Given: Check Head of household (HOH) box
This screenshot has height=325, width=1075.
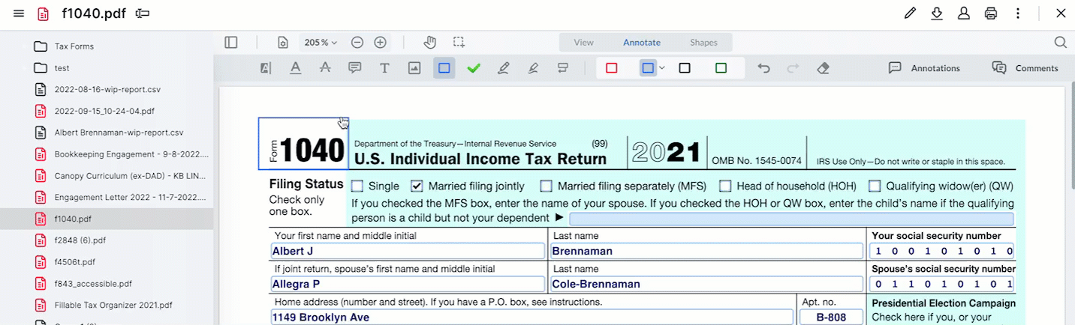Looking at the screenshot, I should [725, 186].
